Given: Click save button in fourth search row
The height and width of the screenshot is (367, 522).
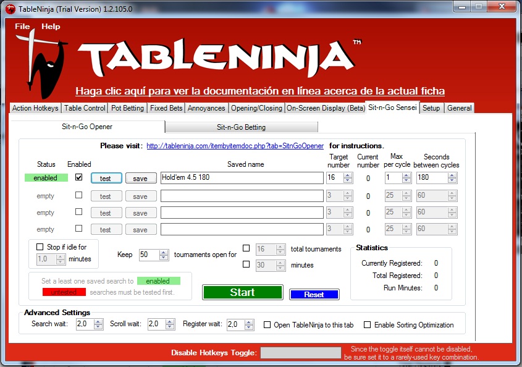Looking at the screenshot, I should click(141, 229).
